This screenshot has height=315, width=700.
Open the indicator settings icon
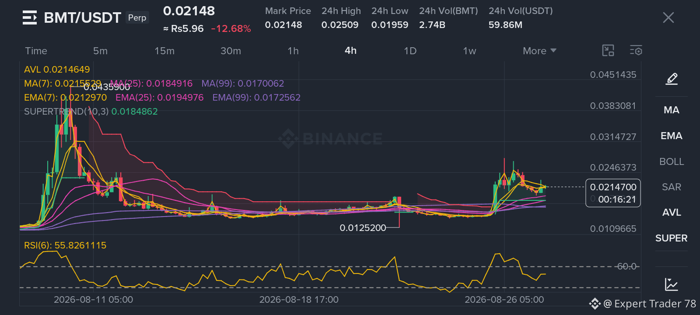click(x=636, y=51)
